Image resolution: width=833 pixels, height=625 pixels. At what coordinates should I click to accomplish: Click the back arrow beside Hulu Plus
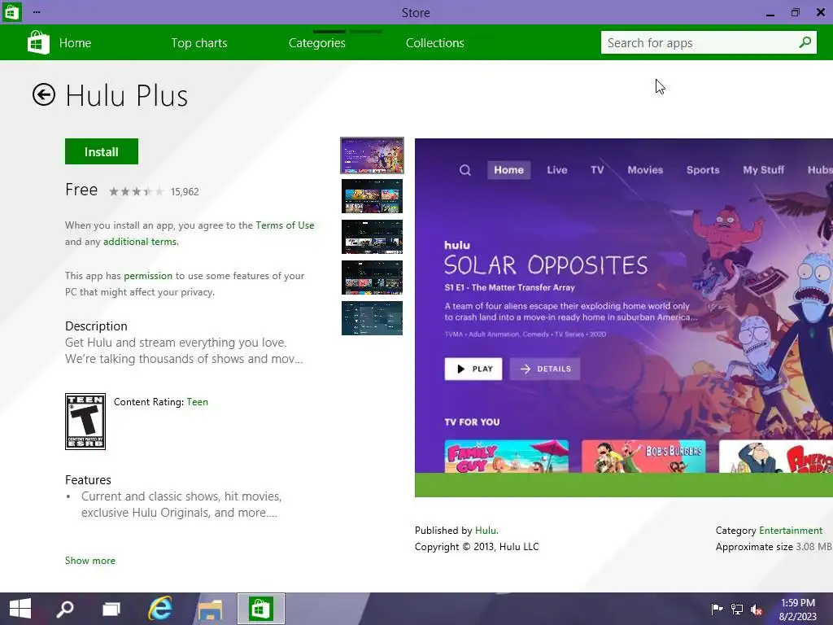[44, 95]
